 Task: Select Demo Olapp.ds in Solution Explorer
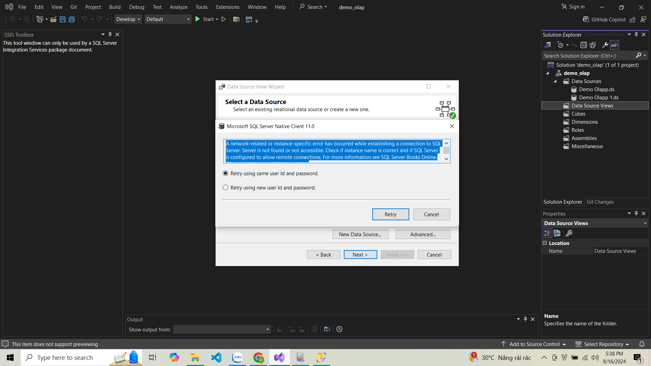point(597,89)
